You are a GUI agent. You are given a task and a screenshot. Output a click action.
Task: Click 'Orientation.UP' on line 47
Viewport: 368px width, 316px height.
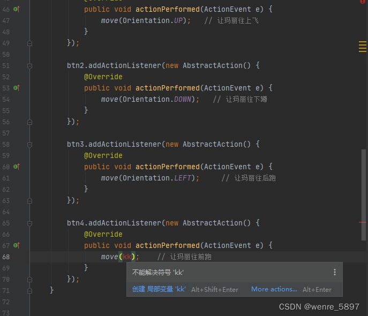tap(153, 21)
